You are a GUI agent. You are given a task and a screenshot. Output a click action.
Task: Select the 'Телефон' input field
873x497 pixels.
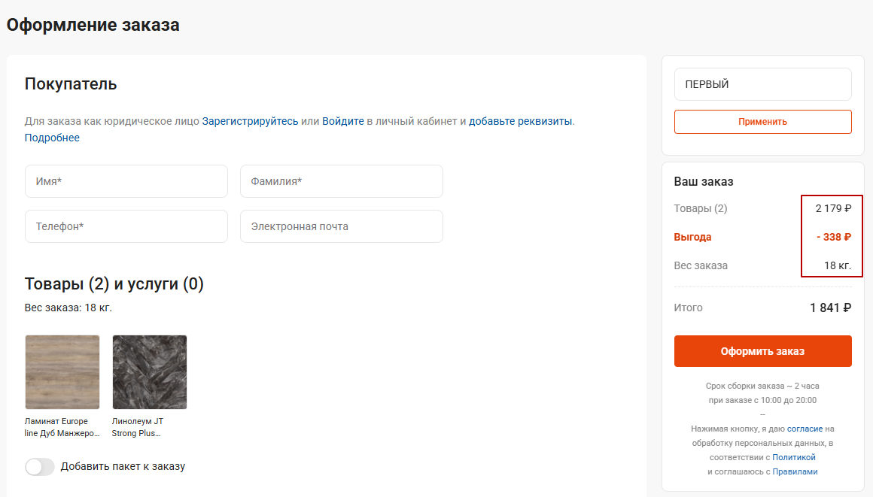point(126,226)
